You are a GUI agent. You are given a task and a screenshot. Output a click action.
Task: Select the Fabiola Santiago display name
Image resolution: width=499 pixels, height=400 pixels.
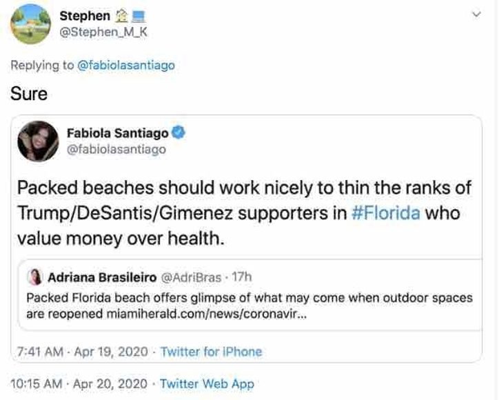coord(117,132)
